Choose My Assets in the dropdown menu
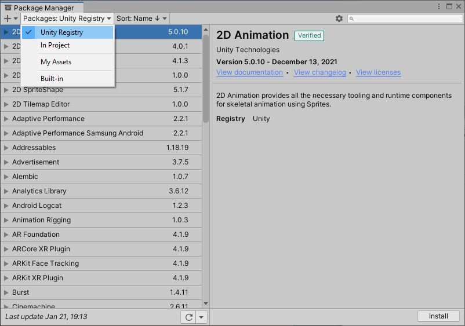The width and height of the screenshot is (465, 326). [x=56, y=62]
